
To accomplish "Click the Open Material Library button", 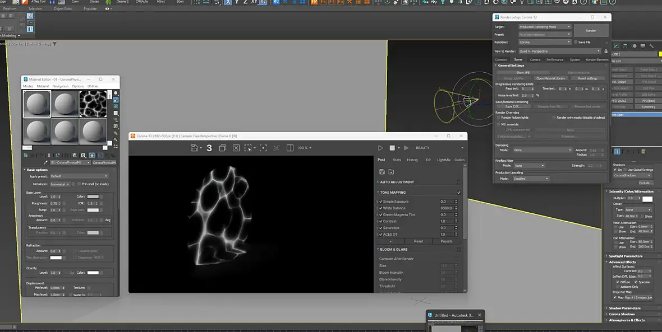I will [550, 78].
